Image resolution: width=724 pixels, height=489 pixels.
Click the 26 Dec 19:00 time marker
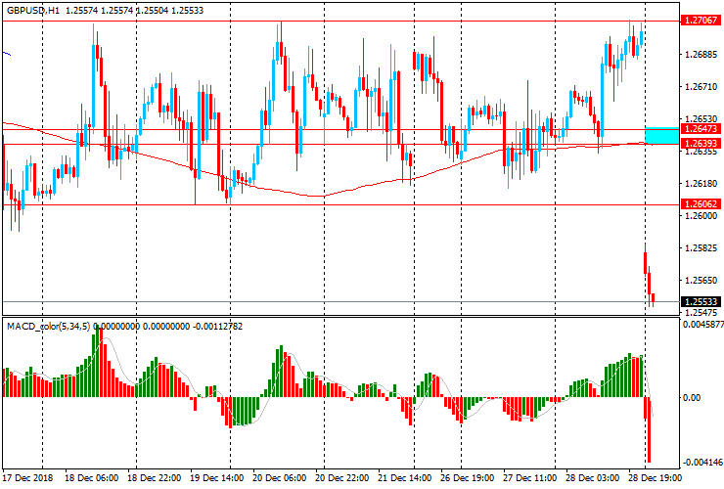[x=466, y=479]
